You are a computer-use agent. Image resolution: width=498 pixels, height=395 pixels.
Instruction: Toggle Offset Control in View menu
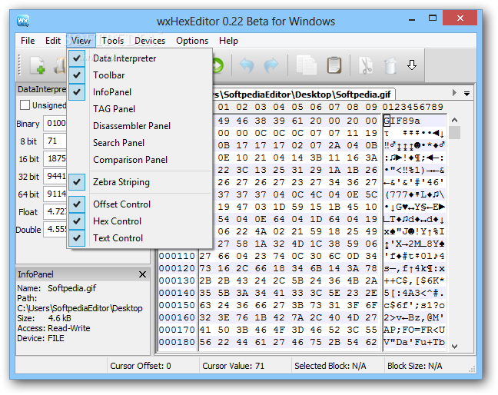tap(140, 204)
